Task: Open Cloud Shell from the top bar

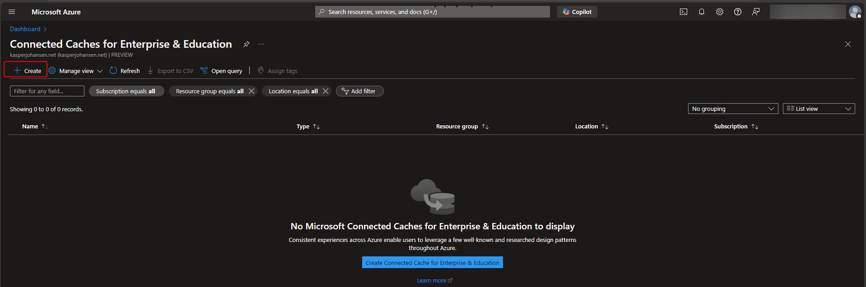Action: [x=684, y=12]
